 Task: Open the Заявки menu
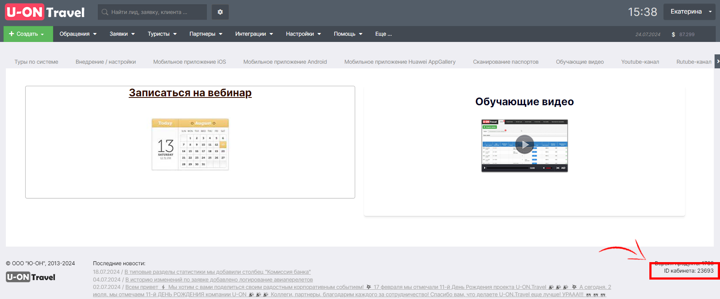coord(122,34)
